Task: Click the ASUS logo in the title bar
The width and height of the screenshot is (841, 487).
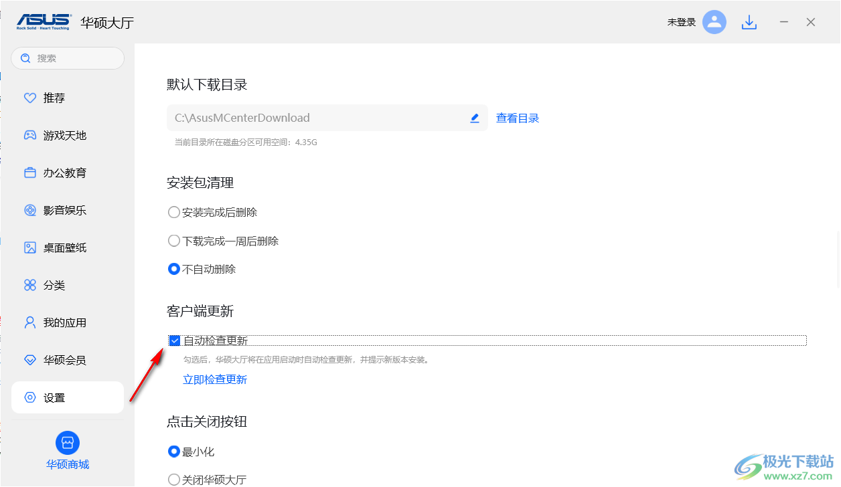Action: coord(44,22)
